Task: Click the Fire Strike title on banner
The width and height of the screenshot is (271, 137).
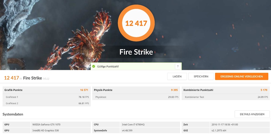Action: point(136,52)
